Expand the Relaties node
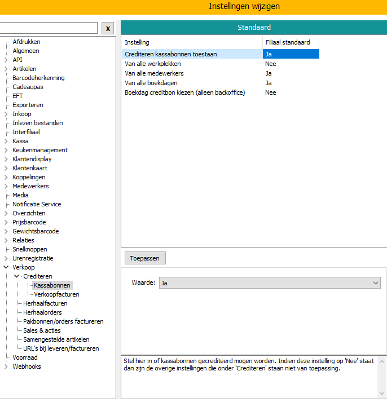Screen dimensions: 387x402 click(x=6, y=241)
